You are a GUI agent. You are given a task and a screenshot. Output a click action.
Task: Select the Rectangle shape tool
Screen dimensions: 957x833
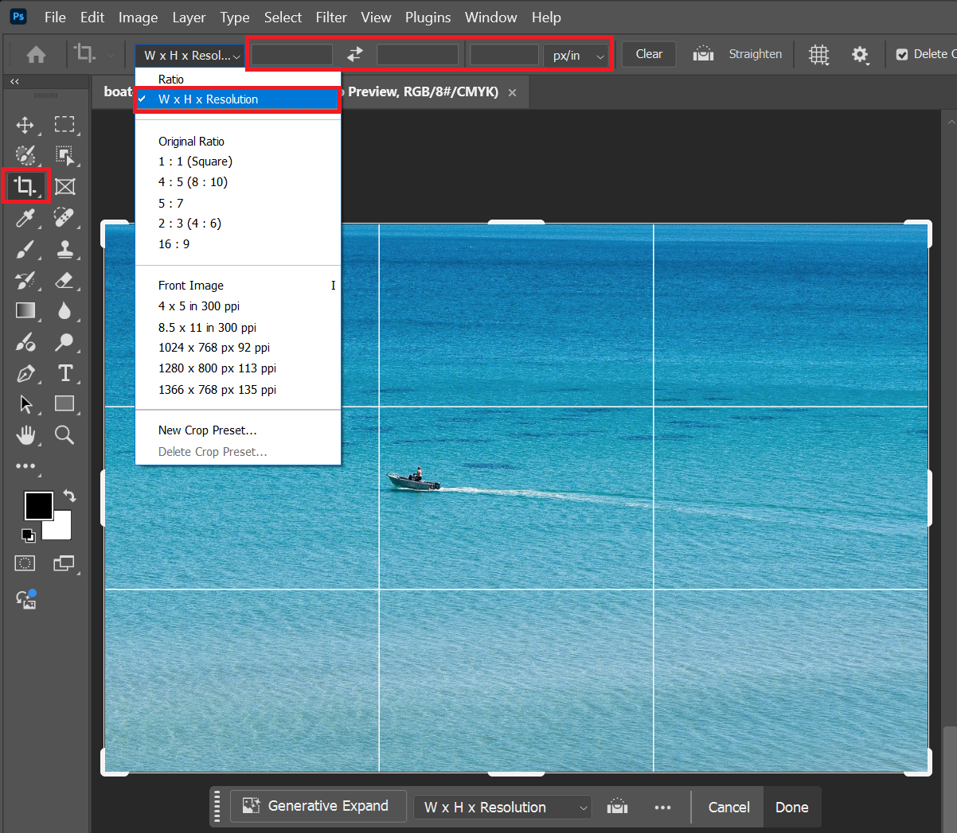pyautogui.click(x=64, y=403)
